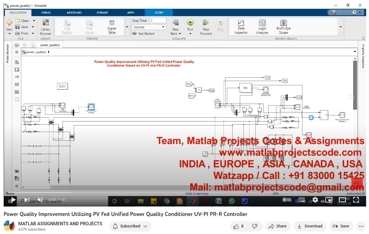Unmute the video volume
The image size is (369, 234).
[x=40, y=200]
